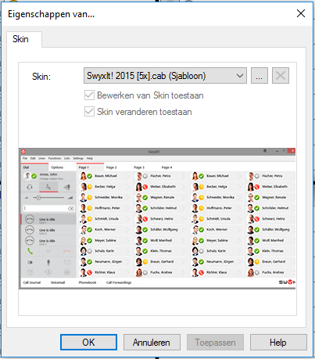Click the browse '...' button next to Skin
Screen dimensions: 315x359
pos(260,76)
